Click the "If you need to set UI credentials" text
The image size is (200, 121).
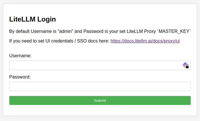(x=41, y=41)
